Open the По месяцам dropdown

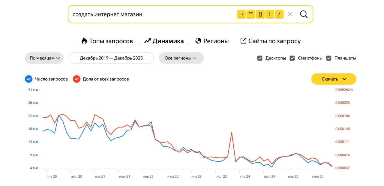click(x=44, y=58)
